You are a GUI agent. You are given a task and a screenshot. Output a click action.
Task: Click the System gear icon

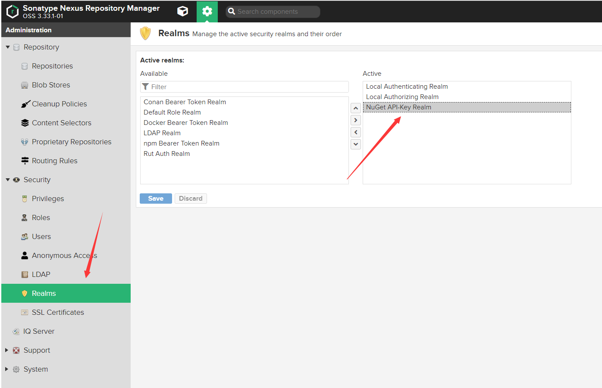[16, 369]
